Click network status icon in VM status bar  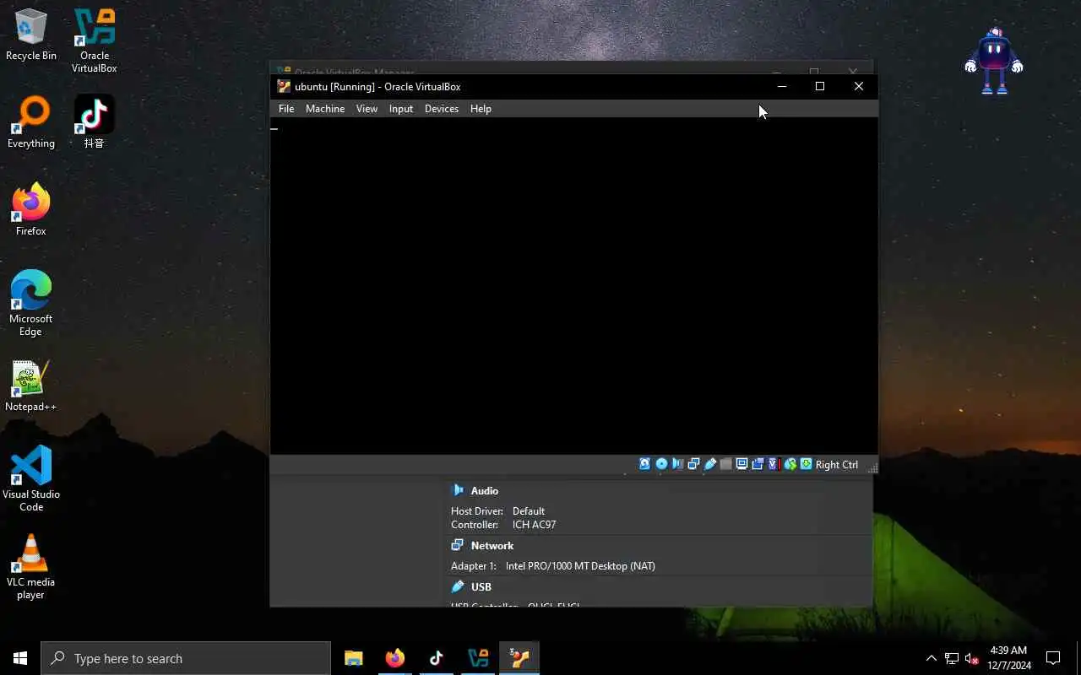(693, 464)
